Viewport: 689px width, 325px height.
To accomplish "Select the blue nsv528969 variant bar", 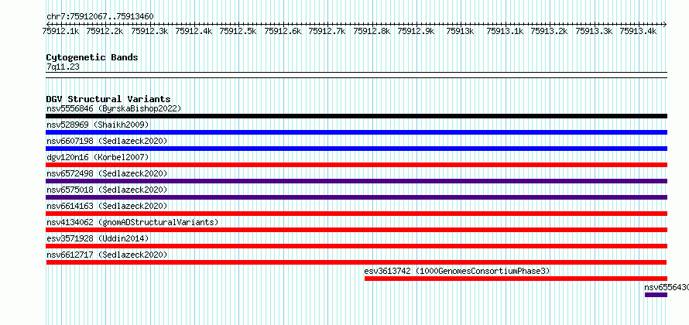I will pos(357,132).
